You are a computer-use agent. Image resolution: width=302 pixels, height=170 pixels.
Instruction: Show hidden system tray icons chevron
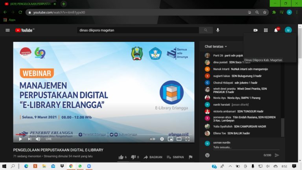[x=230, y=166]
